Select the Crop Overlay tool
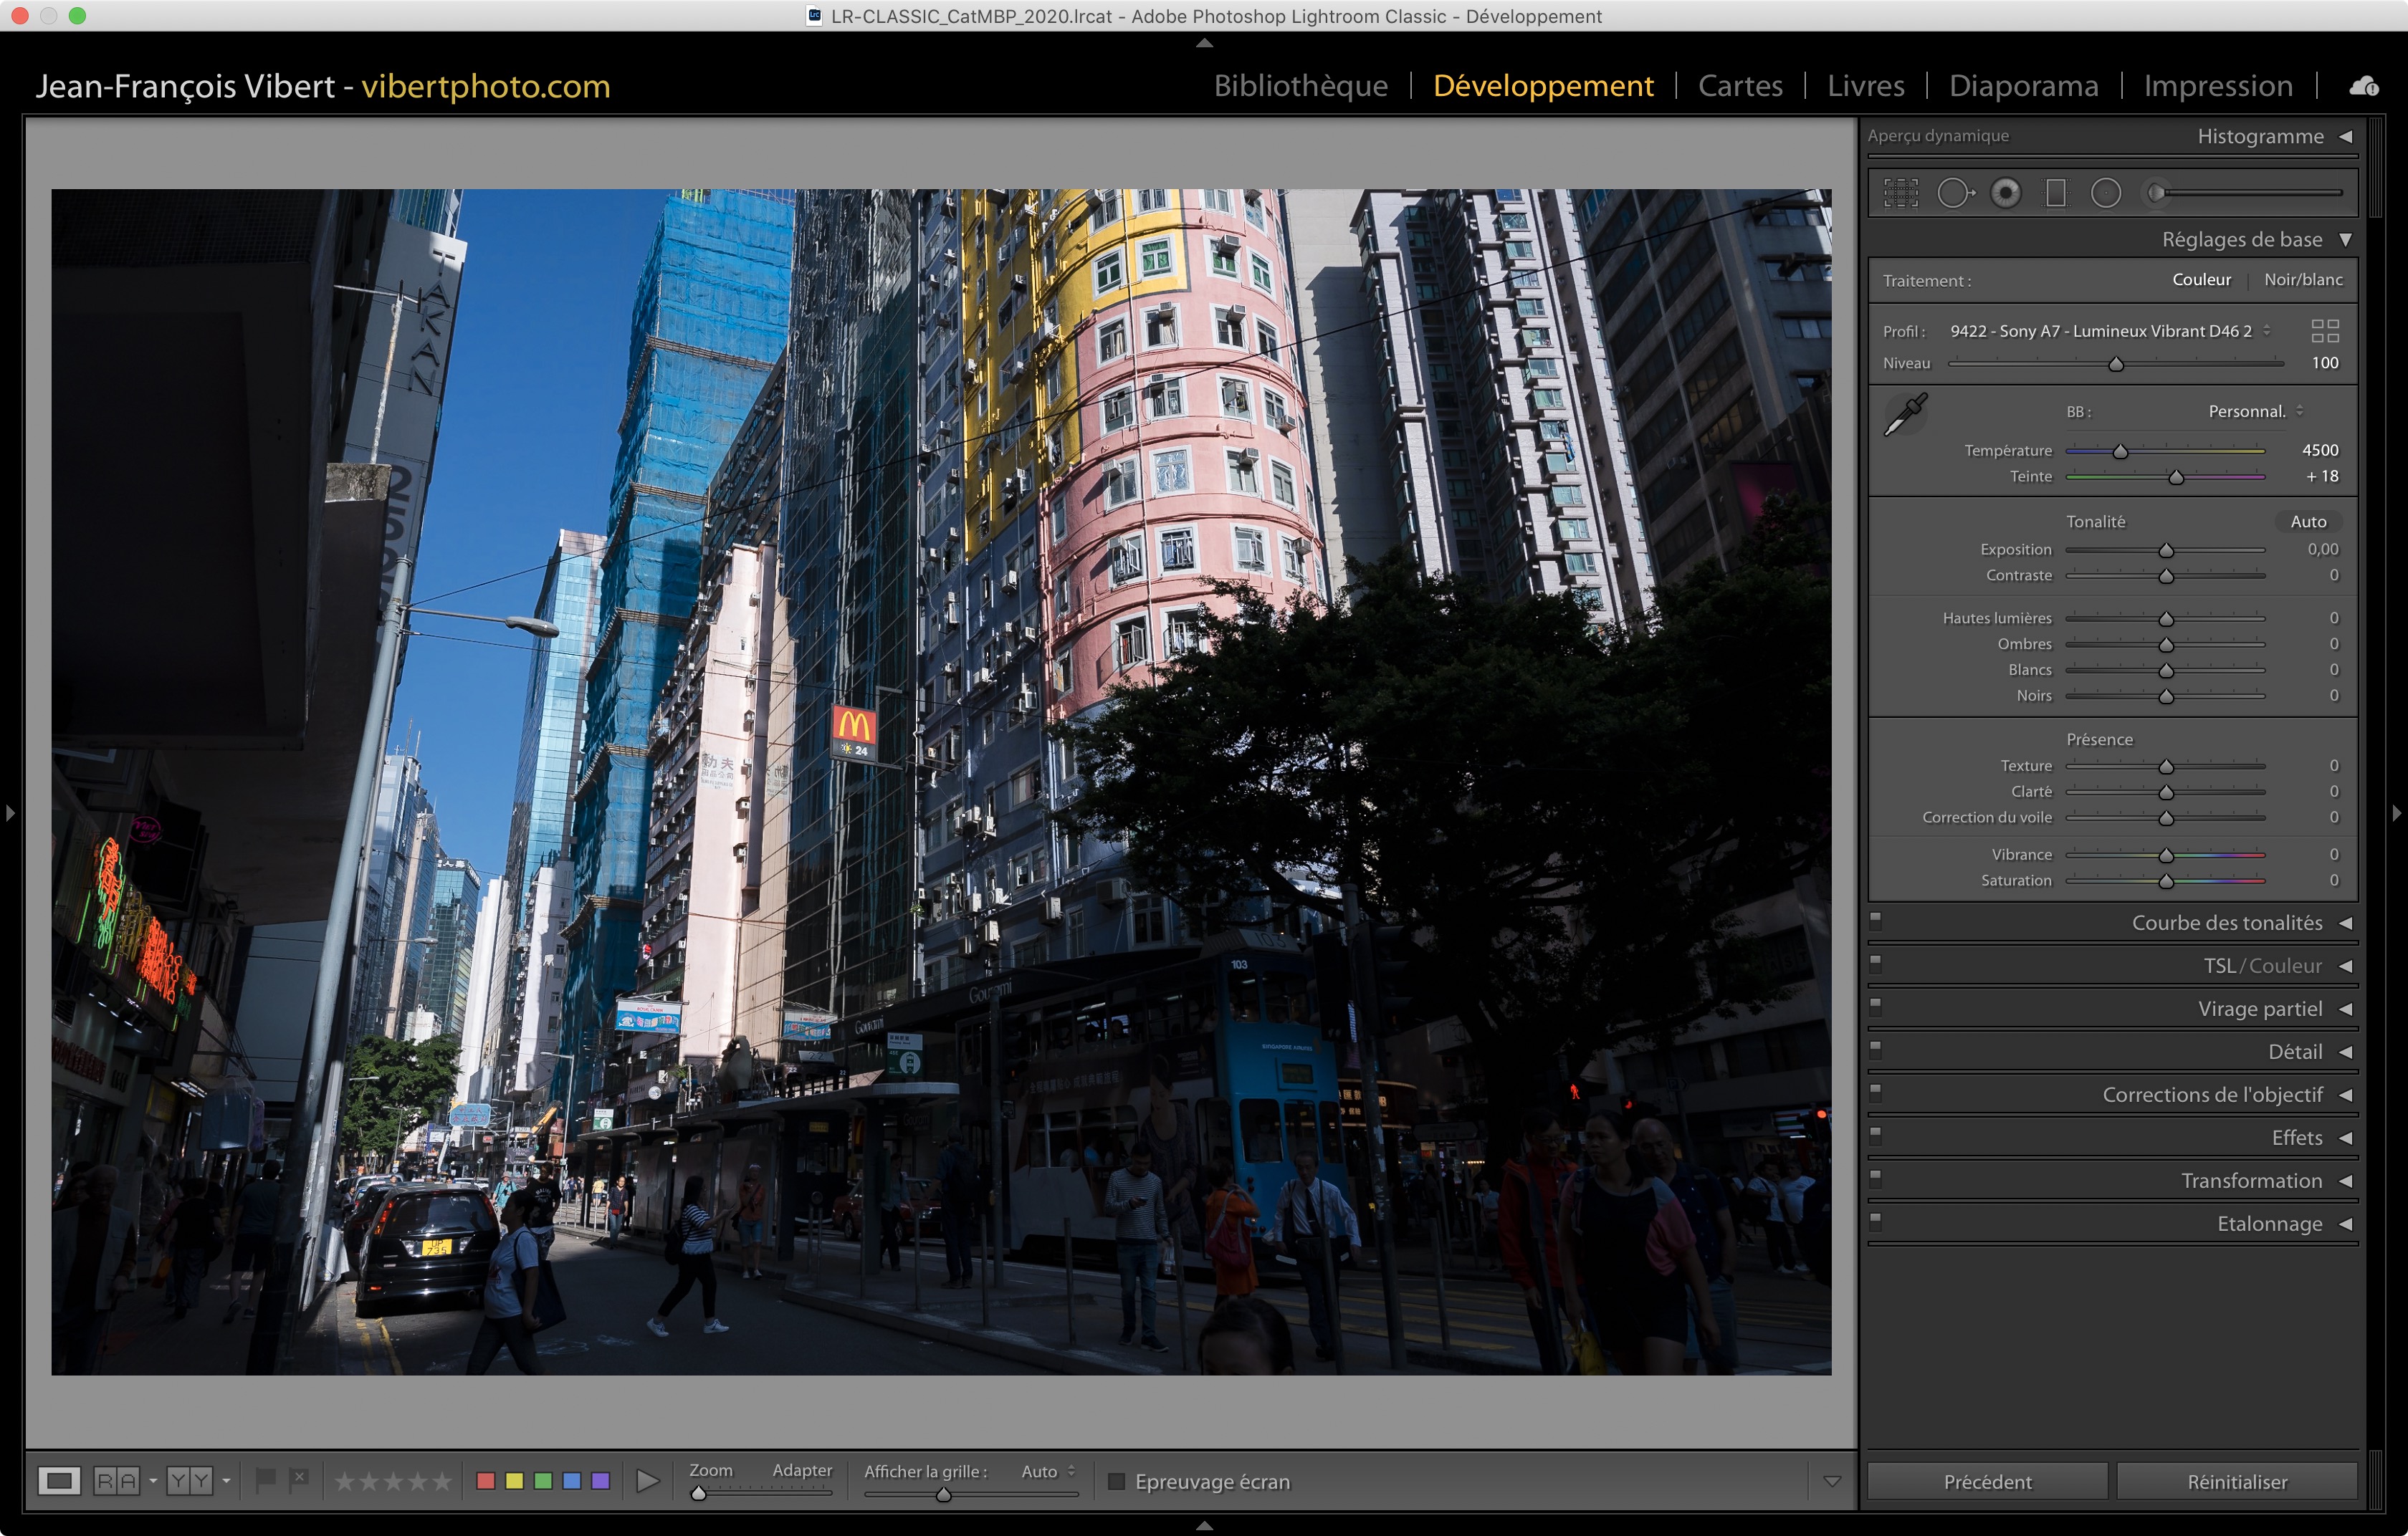This screenshot has height=1536, width=2408. point(1901,193)
